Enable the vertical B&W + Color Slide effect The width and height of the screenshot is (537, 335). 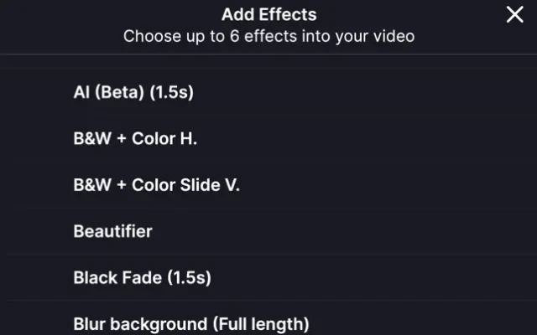point(156,185)
